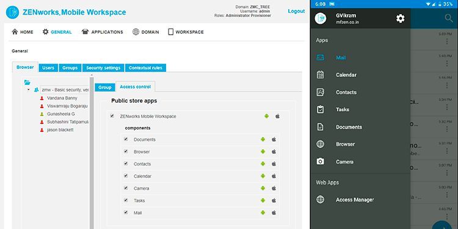Open the WORKSPACE navigation item
The width and height of the screenshot is (458, 229).
(x=186, y=32)
